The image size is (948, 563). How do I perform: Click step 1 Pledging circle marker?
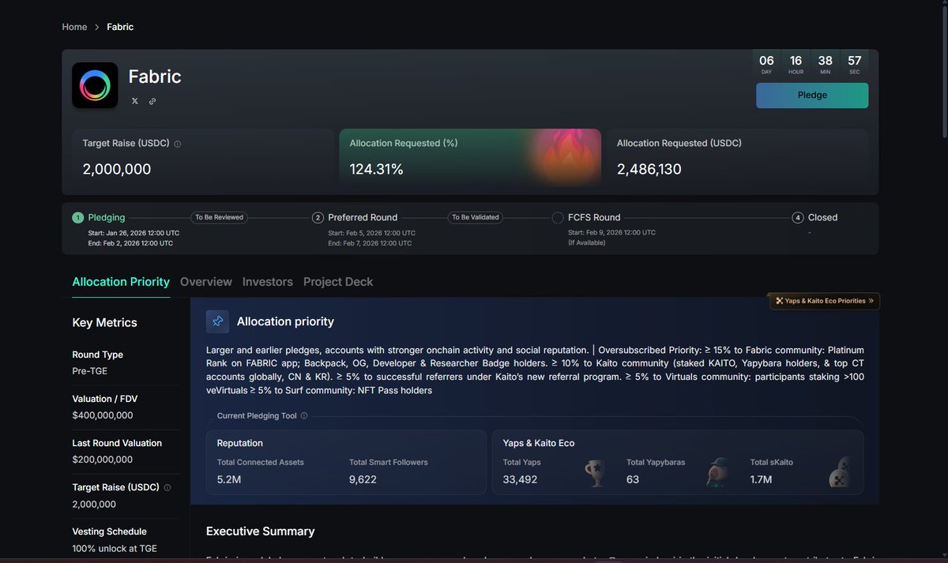(77, 217)
